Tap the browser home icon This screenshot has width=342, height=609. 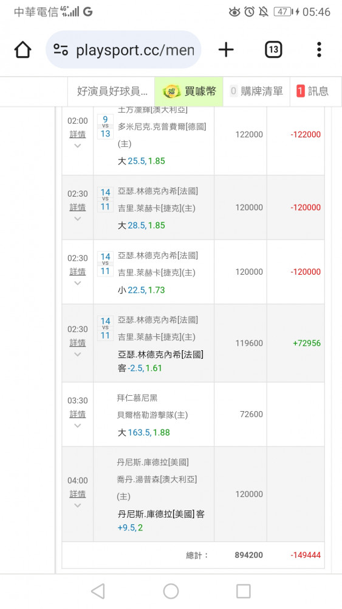[x=23, y=50]
